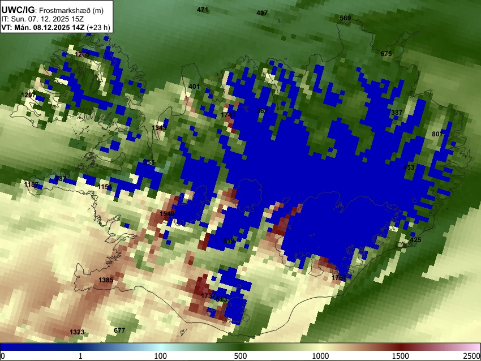The width and height of the screenshot is (481, 361).
Task: Click the 1323 height label
Action: (77, 332)
